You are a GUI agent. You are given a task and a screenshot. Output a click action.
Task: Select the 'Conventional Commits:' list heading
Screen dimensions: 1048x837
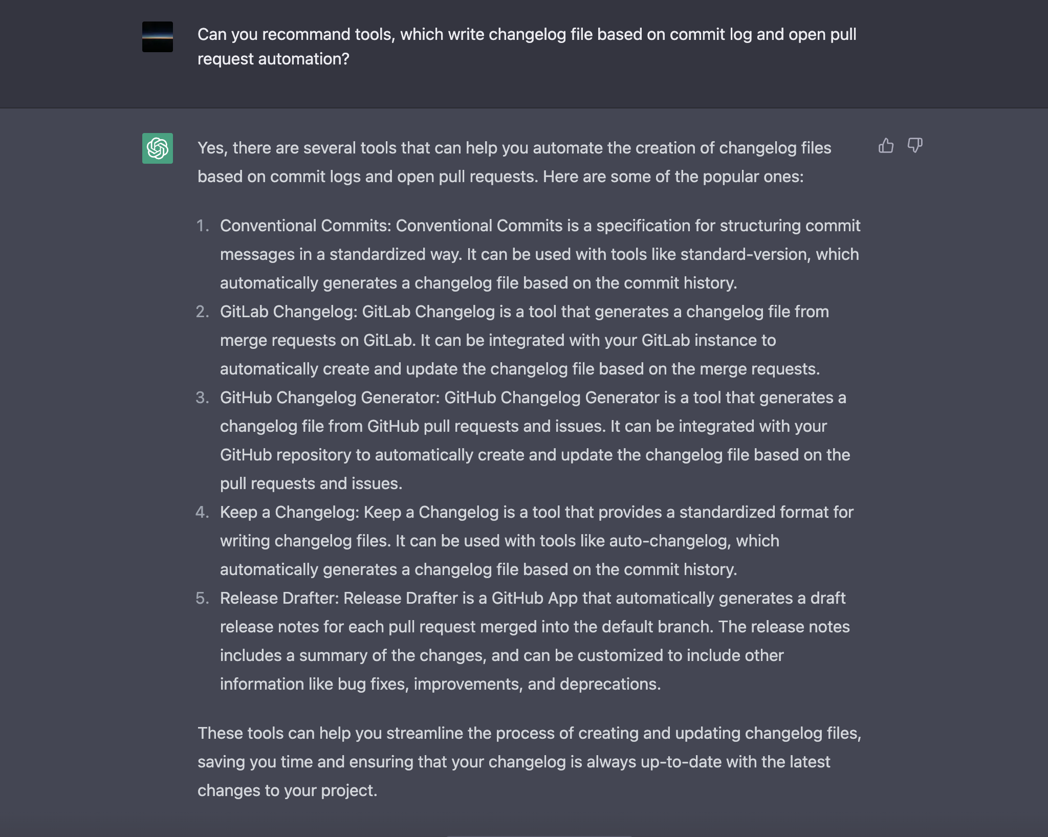click(305, 226)
